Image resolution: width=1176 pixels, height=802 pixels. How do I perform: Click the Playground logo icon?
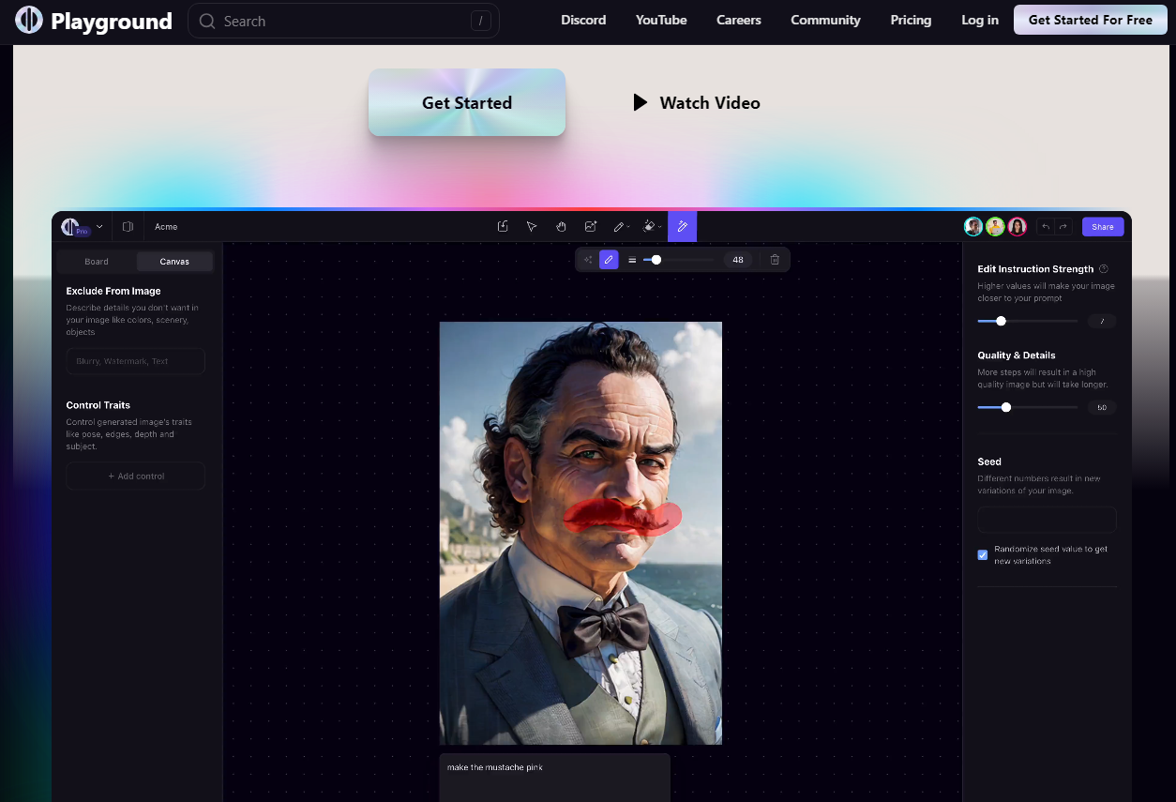coord(29,20)
